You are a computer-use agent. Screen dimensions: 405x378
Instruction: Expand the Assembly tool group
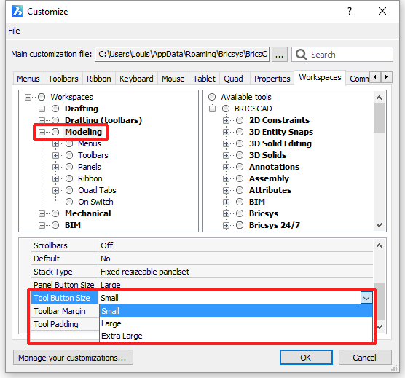point(226,178)
